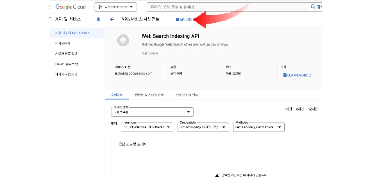Image resolution: width=386 pixels, height=179 pixels.
Task: Click the blue square stop icon
Action: coord(177,20)
